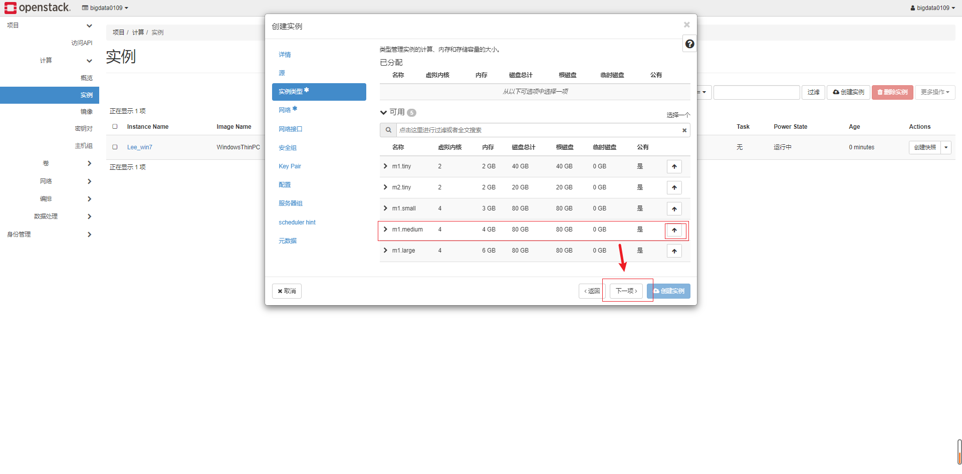Expand m1.small flavor details

click(385, 208)
